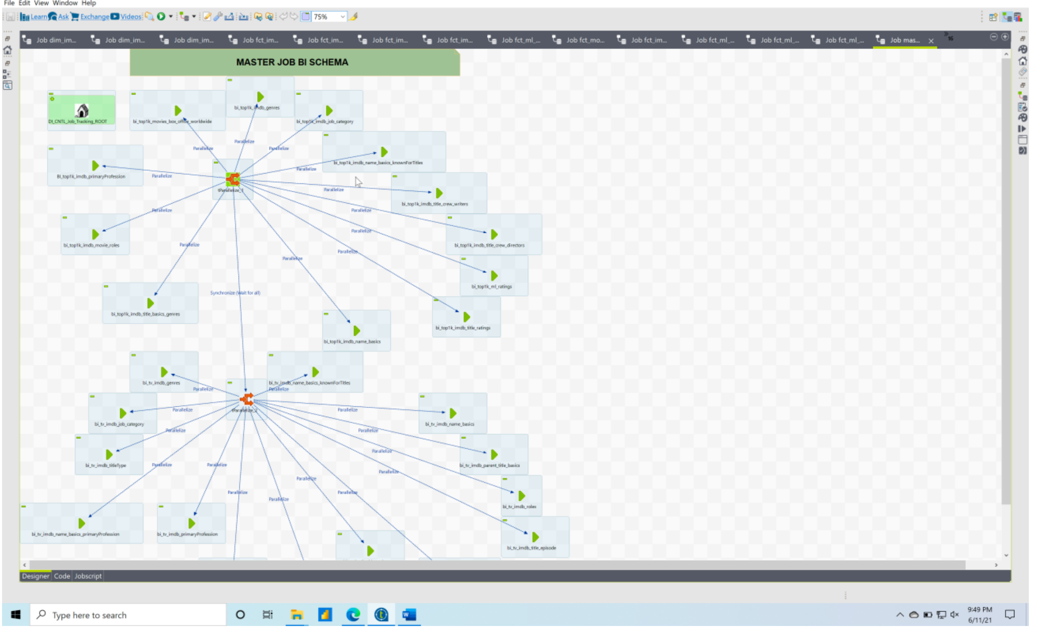Click the scroll down arrow of the canvas
This screenshot has width=1042, height=633.
(x=1007, y=556)
